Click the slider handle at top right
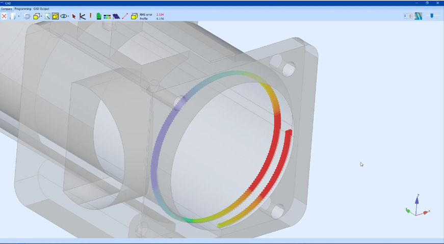The image size is (444, 244). 432,16
